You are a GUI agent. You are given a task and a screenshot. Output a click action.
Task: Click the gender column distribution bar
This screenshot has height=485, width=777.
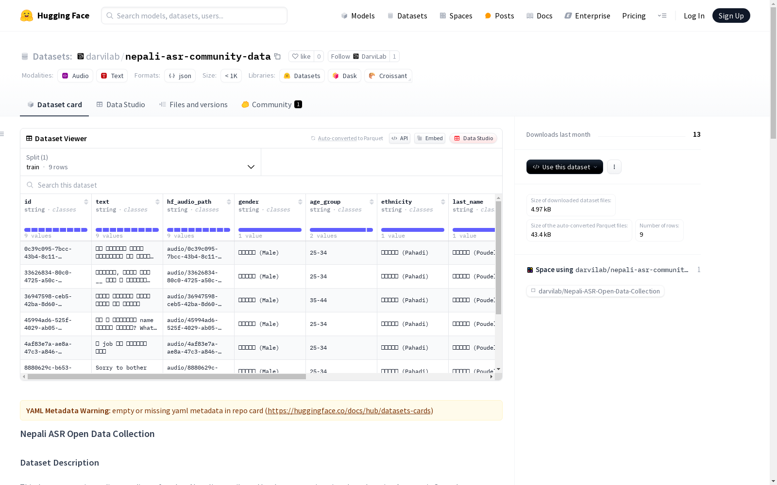coord(270,230)
